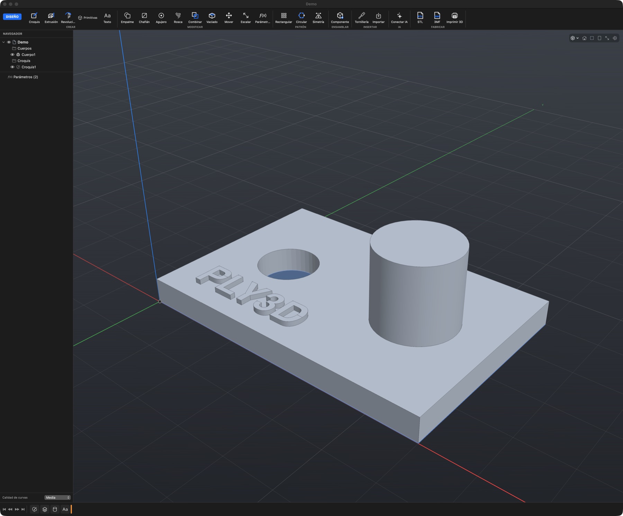Apply the Empalme fillet tool
Viewport: 623px width, 516px height.
127,18
